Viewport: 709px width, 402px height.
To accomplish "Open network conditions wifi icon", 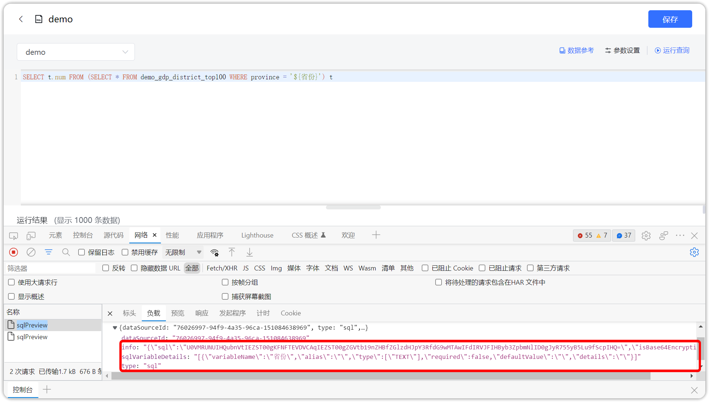I will coord(215,253).
